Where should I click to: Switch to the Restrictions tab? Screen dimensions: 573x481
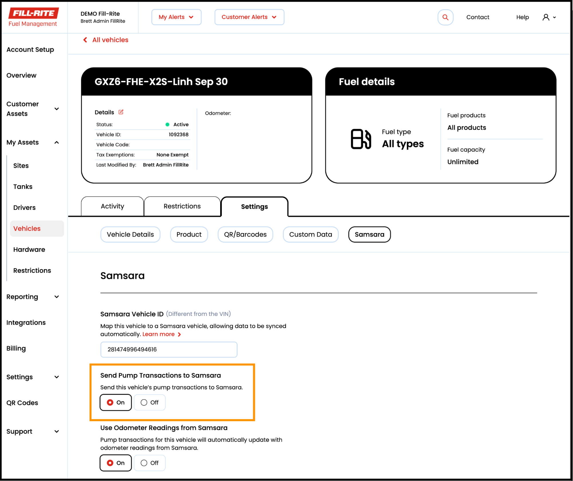[x=182, y=206]
